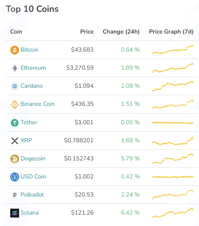
Task: Click the Change (24h) column header
Action: coord(121,32)
